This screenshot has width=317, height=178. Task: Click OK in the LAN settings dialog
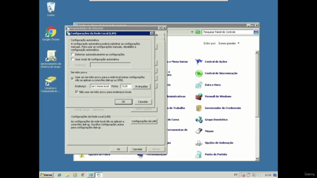pyautogui.click(x=123, y=102)
